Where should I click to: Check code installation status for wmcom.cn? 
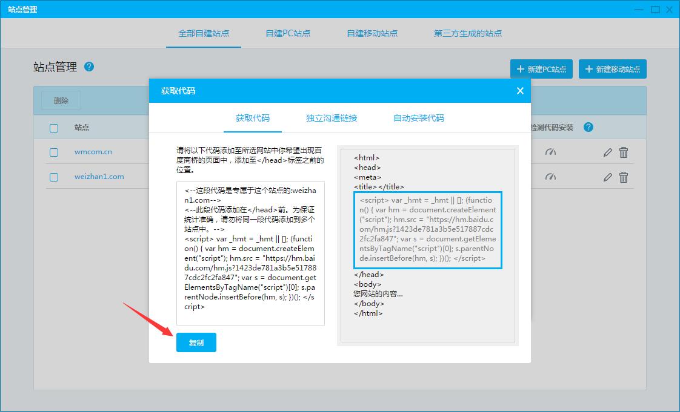(550, 152)
